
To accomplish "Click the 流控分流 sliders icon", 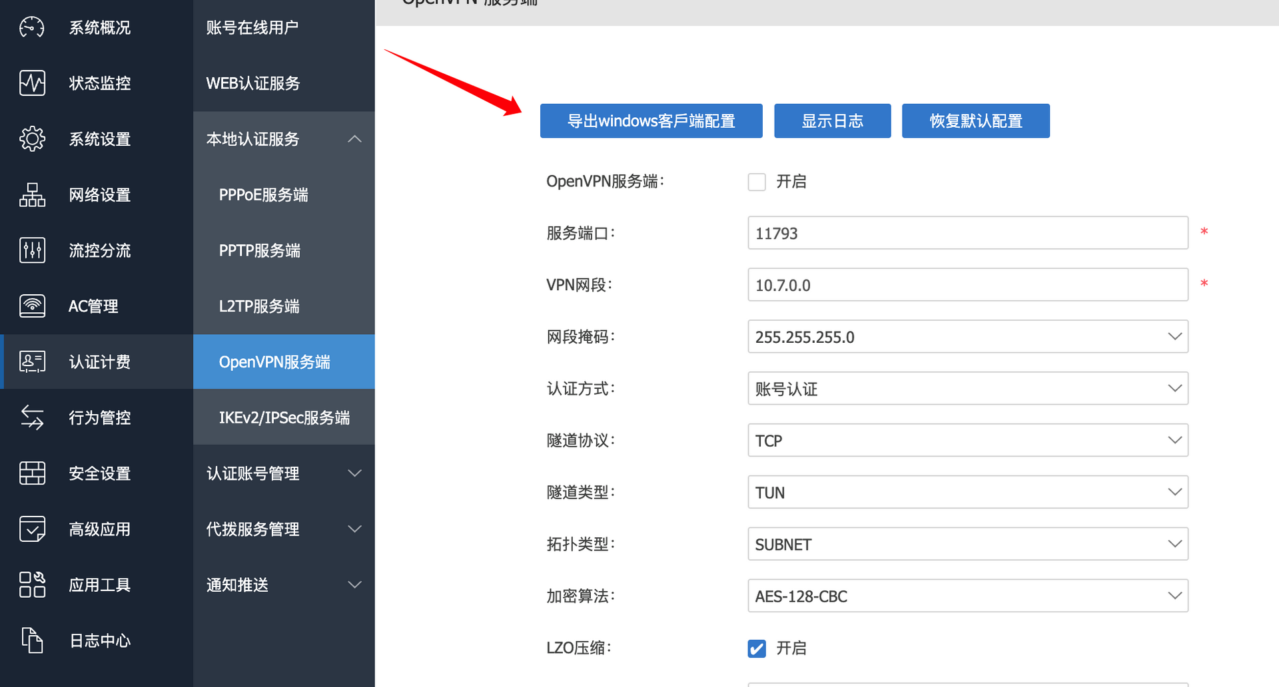I will coord(32,250).
